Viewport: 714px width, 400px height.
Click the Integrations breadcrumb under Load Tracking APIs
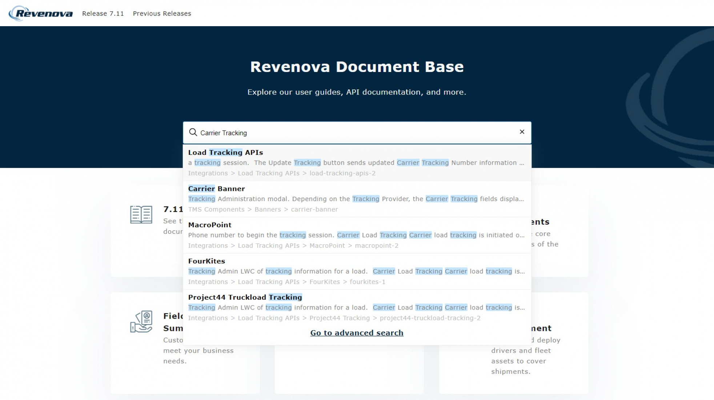click(208, 173)
